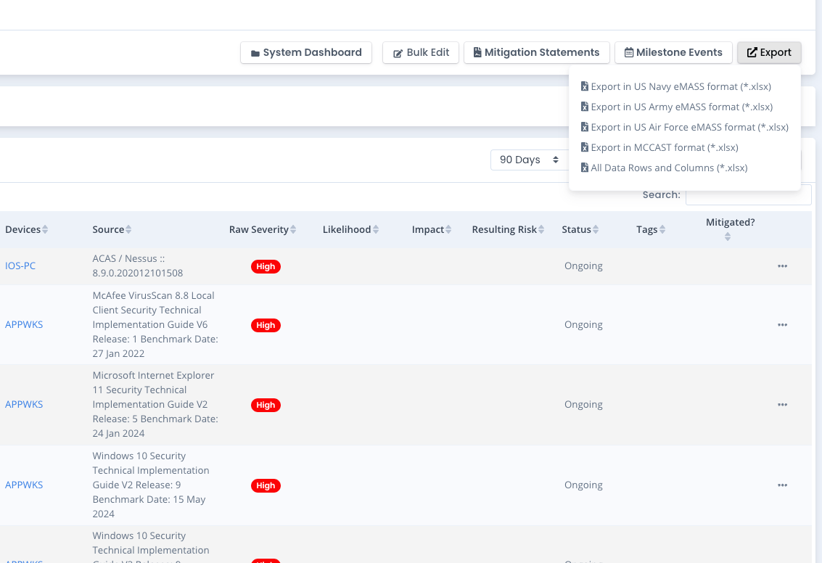Screen dimensions: 822x563
Task: Open Milestone Events
Action: coord(673,52)
